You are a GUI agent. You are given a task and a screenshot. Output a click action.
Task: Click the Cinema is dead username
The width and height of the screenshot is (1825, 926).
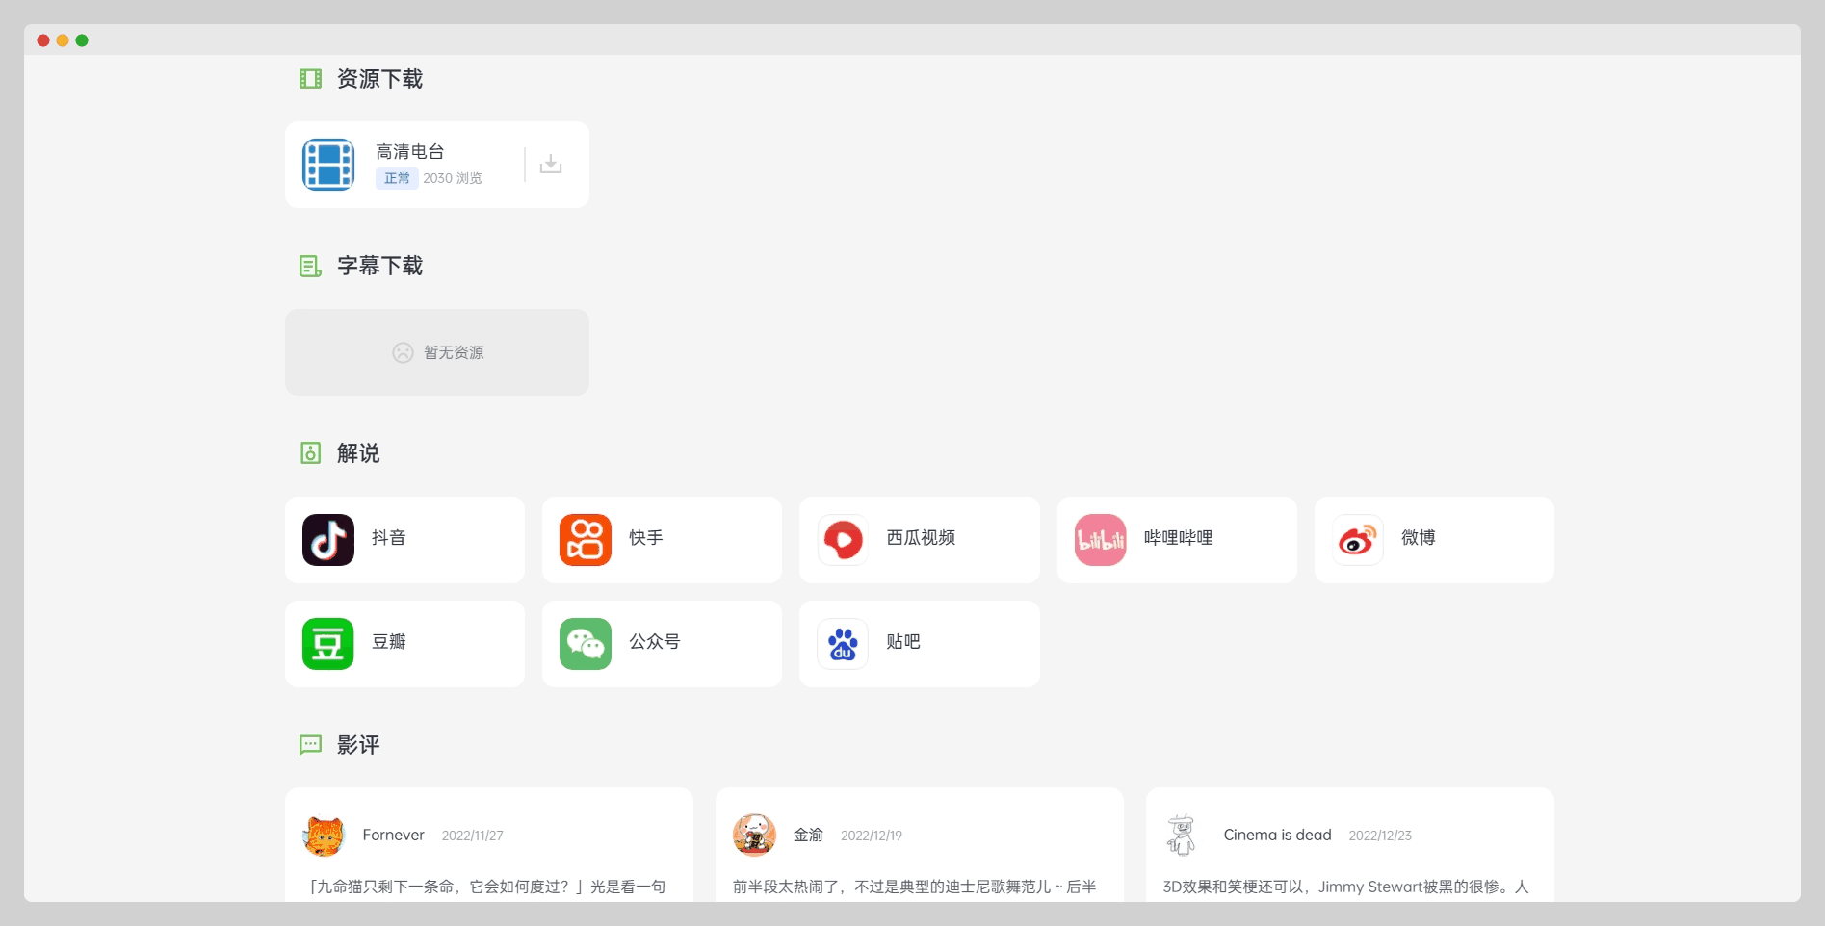[1277, 836]
